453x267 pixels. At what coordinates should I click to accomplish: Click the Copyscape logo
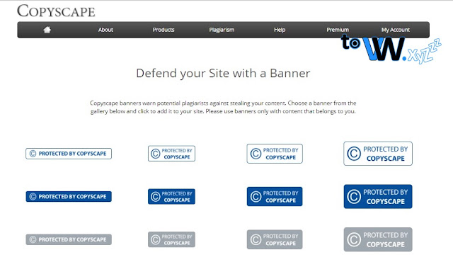coord(56,11)
